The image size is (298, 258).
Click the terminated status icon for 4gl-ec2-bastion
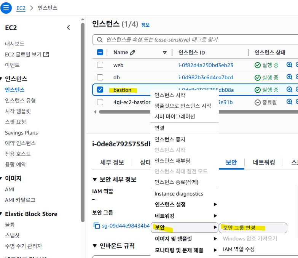(258, 103)
